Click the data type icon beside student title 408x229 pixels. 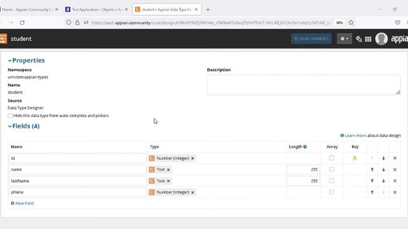3,39
